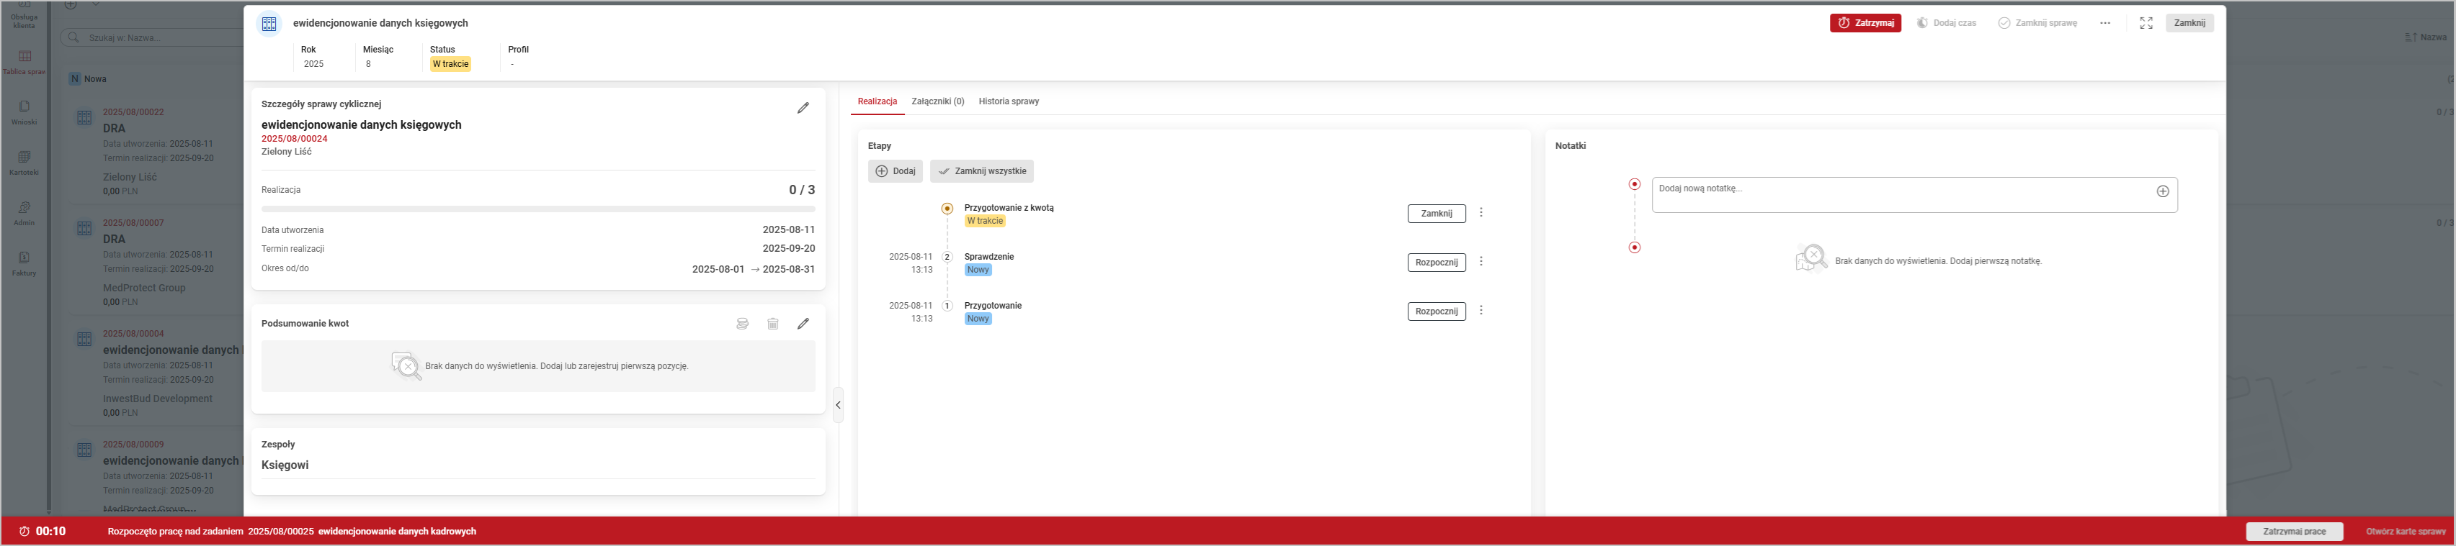The width and height of the screenshot is (2456, 546).
Task: Collapse the left details panel with chevron
Action: (838, 405)
